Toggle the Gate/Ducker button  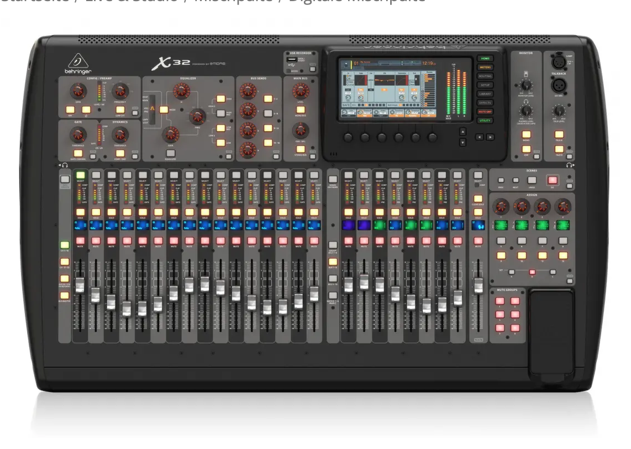(x=78, y=153)
